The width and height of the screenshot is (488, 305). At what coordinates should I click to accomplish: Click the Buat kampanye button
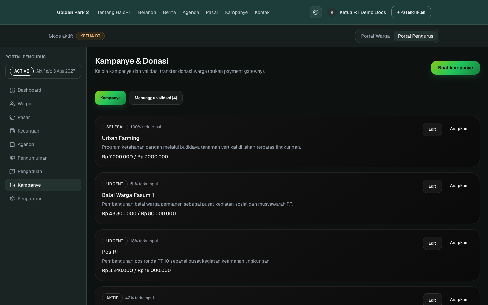pyautogui.click(x=455, y=68)
